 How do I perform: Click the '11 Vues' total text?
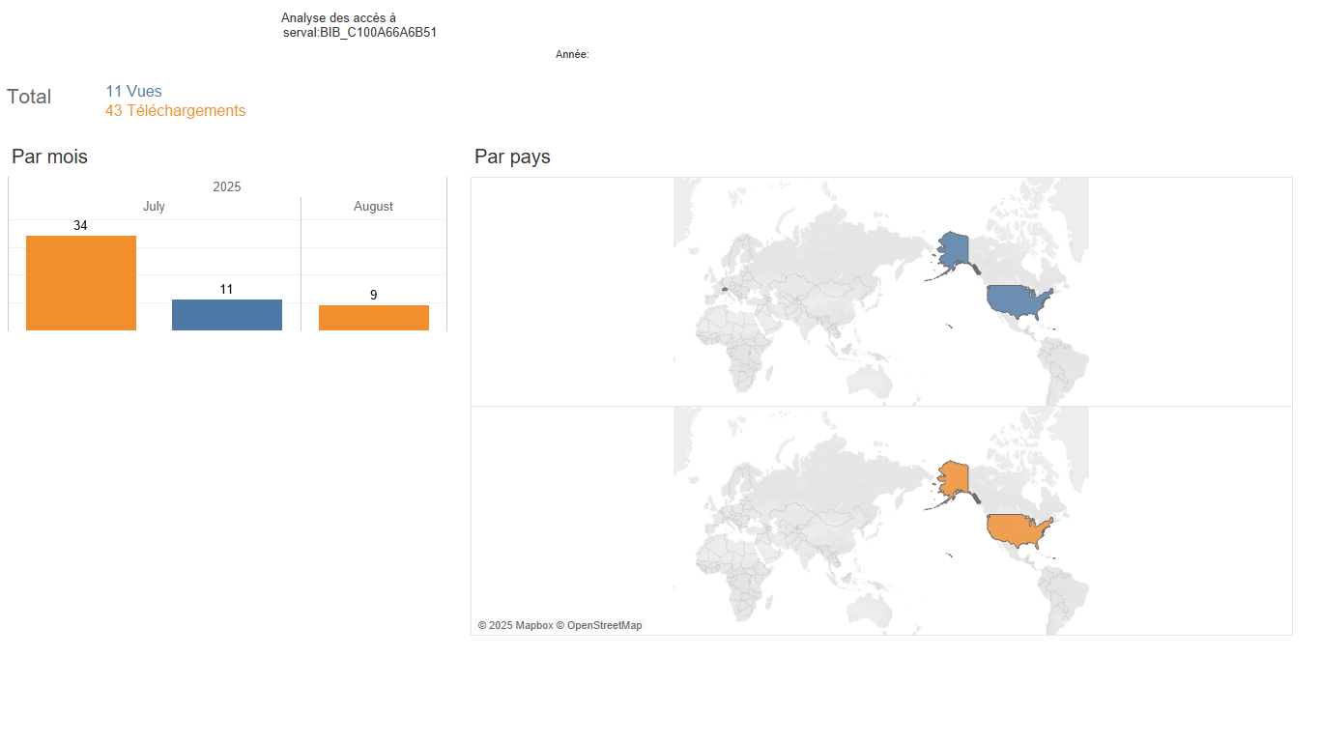pyautogui.click(x=134, y=92)
